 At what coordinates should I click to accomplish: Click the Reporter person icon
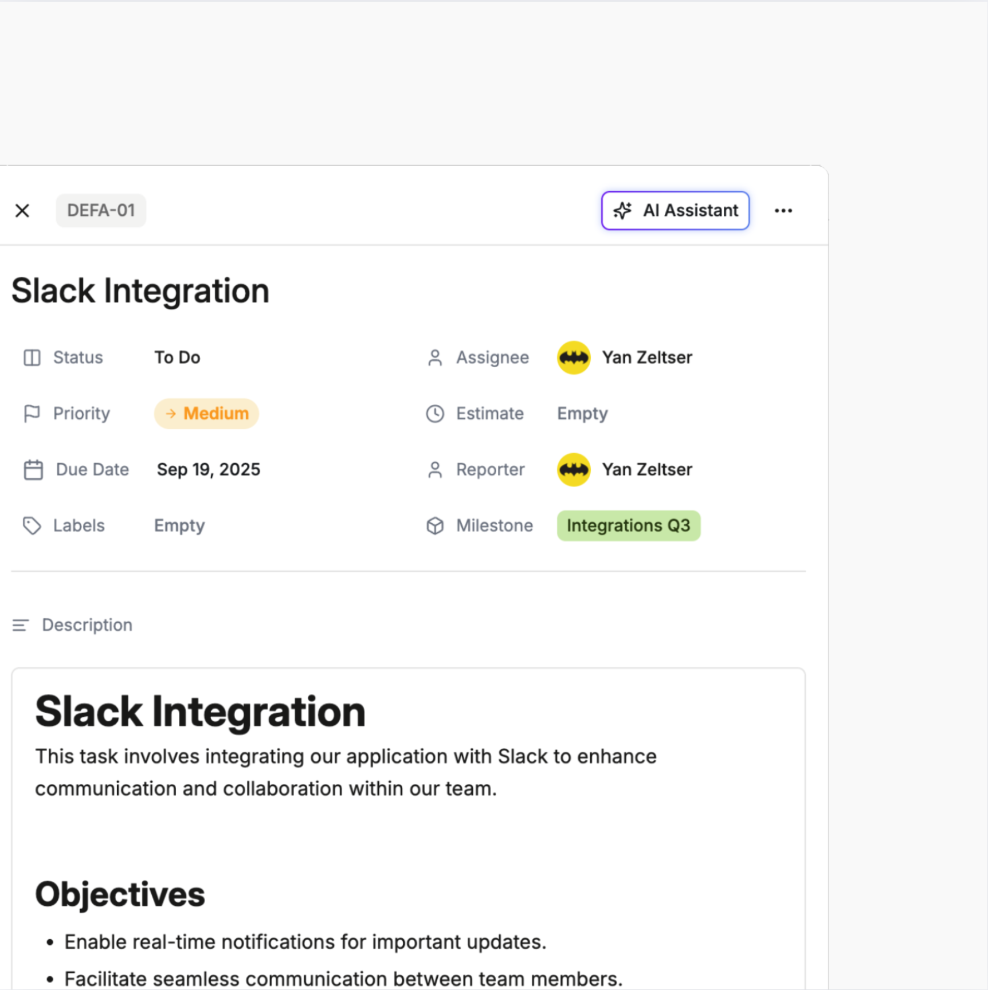coord(435,470)
